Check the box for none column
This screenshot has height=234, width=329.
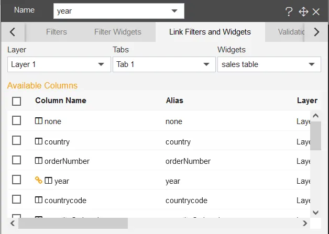(17, 120)
